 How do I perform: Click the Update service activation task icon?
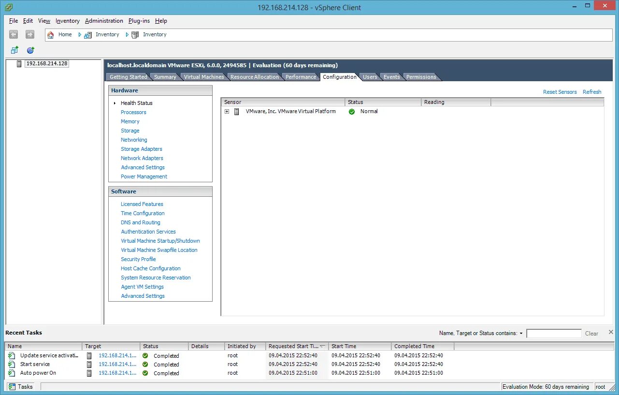click(x=12, y=356)
